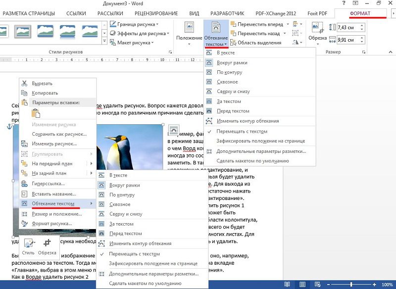This screenshot has height=289, width=396.
Task: Click Дополнительные параметры разметки... in the context submenu
Action: (x=152, y=274)
